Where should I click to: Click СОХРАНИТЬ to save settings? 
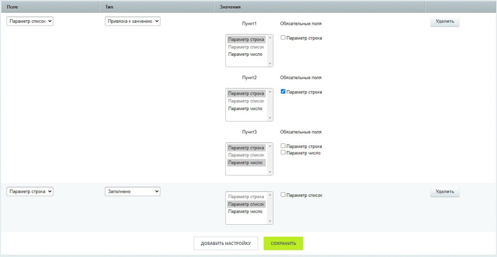[283, 243]
